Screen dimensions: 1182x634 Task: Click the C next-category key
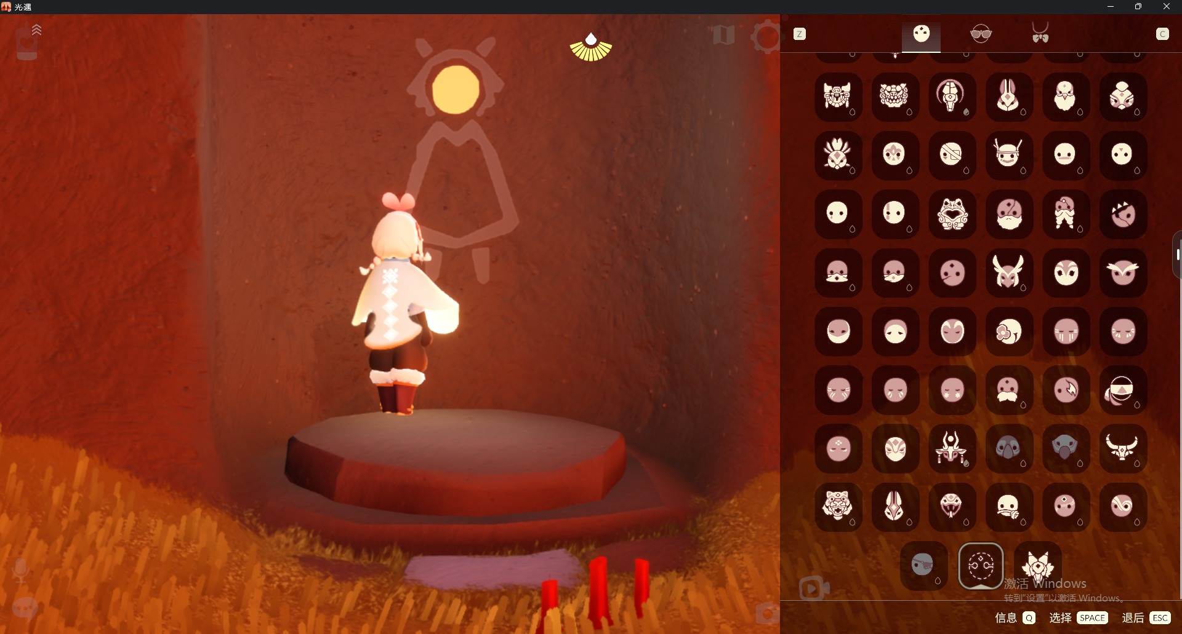(1162, 34)
